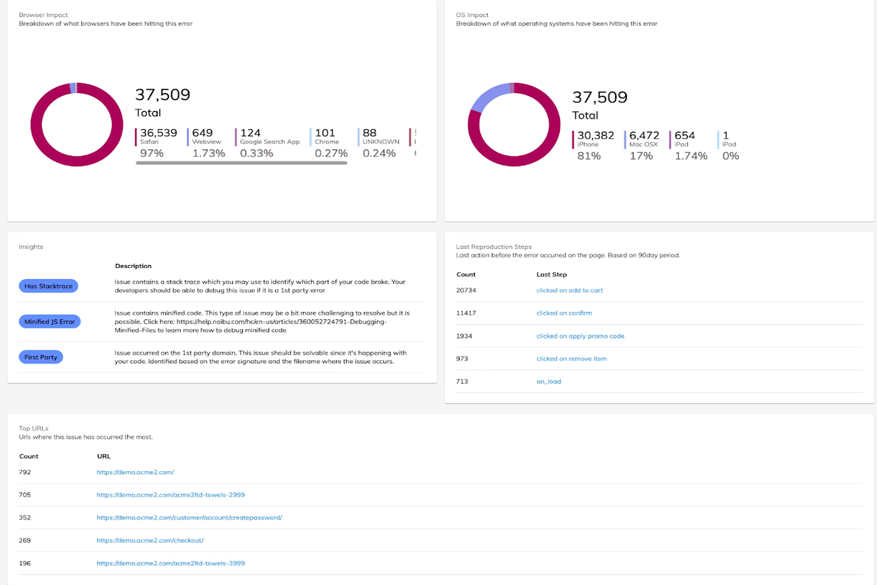Click the Minified JS Error badge
Viewport: 877px width, 585px height.
point(49,321)
